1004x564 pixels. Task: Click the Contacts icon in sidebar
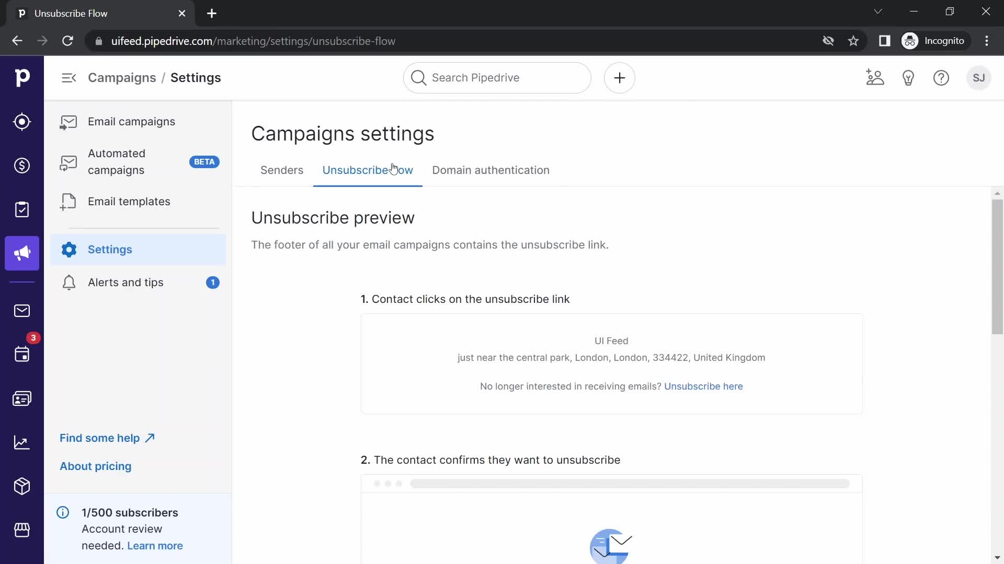click(22, 398)
